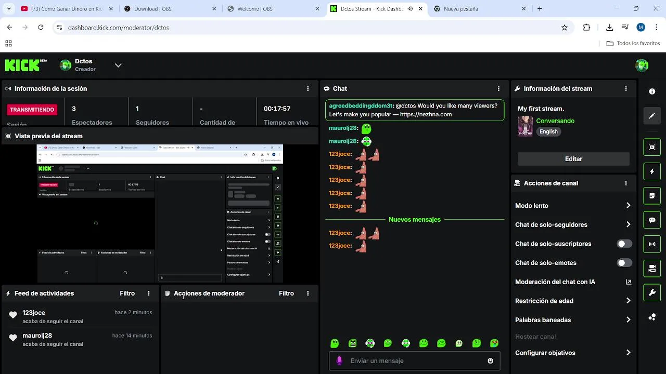666x374 pixels.
Task: Click the browser address bar URL
Action: [x=119, y=28]
